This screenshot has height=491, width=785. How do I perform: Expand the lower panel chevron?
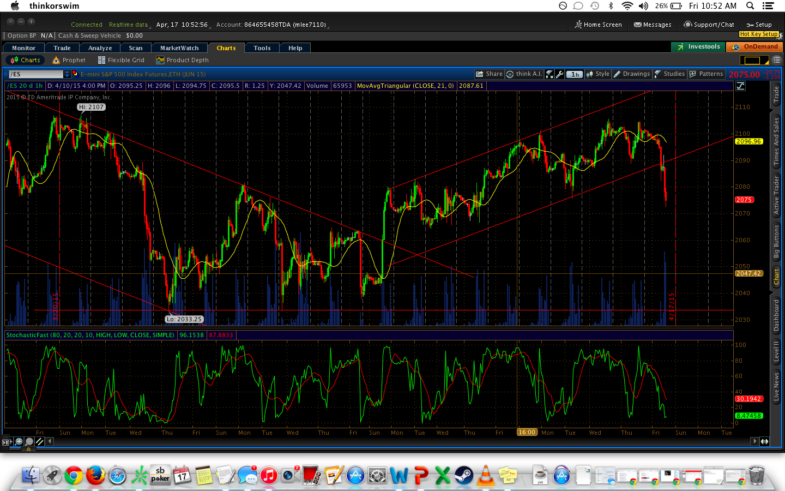(28, 449)
